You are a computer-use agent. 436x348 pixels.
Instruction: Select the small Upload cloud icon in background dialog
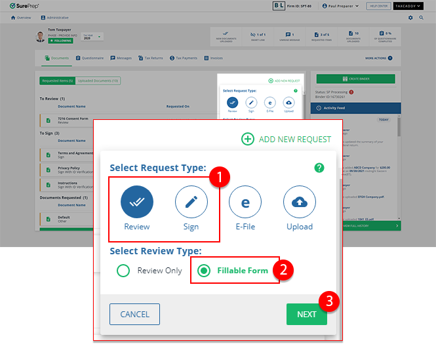(289, 103)
